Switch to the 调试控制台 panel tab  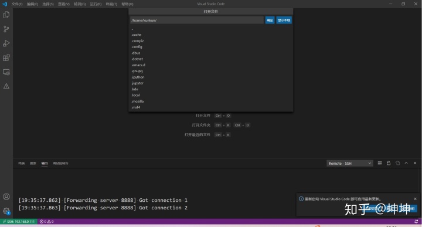(x=60, y=163)
